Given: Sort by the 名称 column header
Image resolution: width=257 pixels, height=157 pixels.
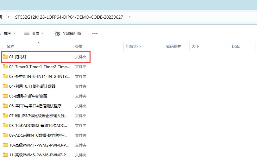Looking at the screenshot, I should tap(10, 47).
